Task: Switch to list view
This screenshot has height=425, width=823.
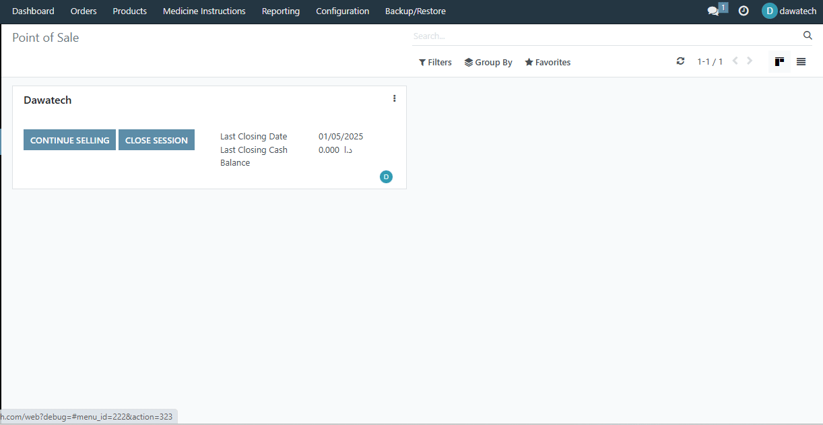Action: [x=801, y=62]
